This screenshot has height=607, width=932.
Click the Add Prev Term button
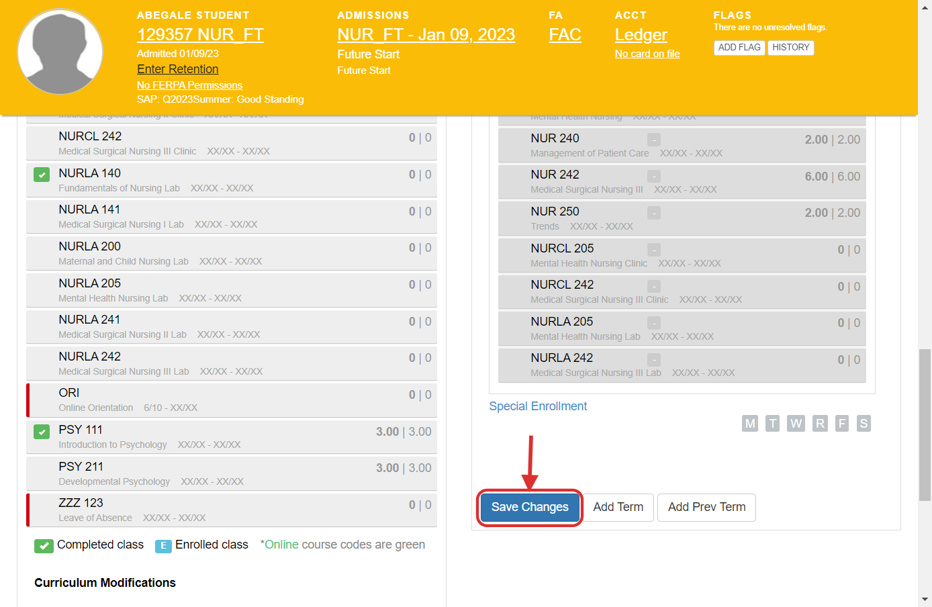tap(706, 508)
